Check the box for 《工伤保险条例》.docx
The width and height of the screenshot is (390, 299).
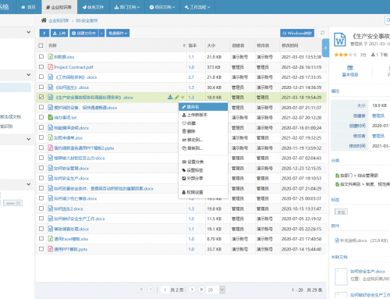click(x=41, y=77)
